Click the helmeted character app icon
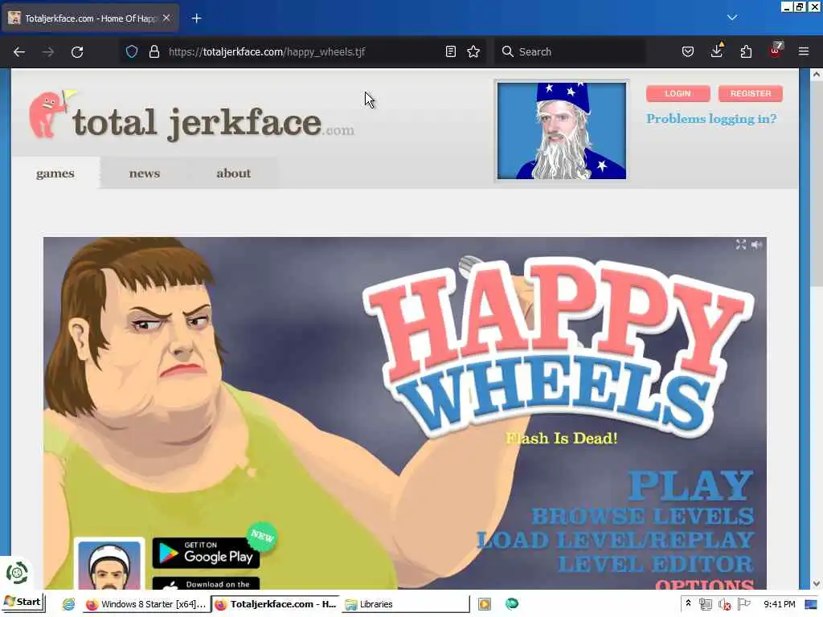This screenshot has width=823, height=617. (x=109, y=564)
